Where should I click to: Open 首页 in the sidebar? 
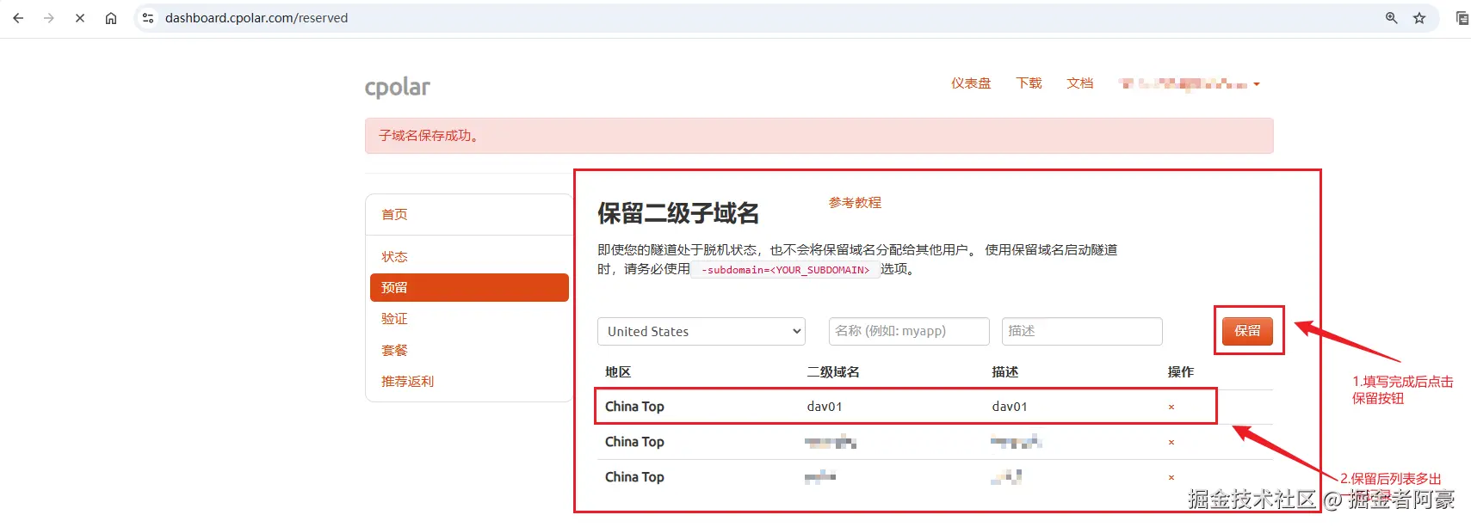pyautogui.click(x=394, y=215)
